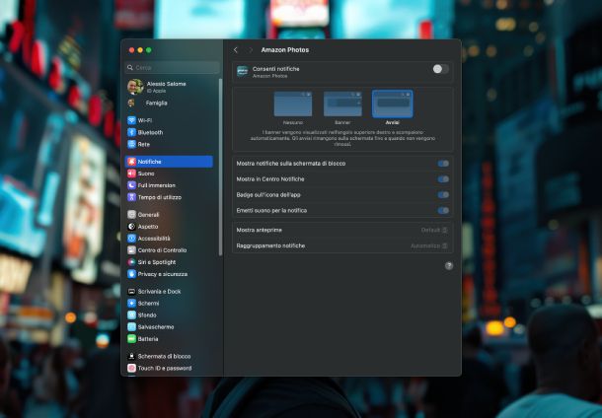Toggle Mostra in Centro Notifiche switch

[x=443, y=179]
